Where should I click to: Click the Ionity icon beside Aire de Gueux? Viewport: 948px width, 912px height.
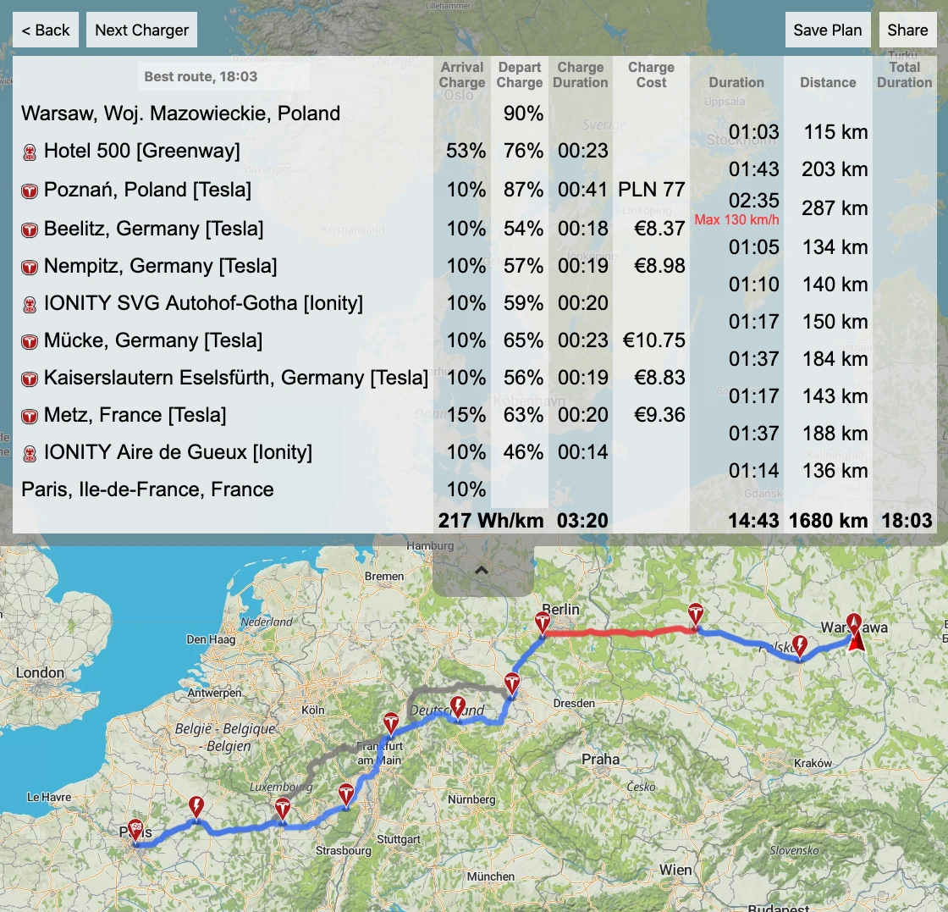pyautogui.click(x=29, y=453)
